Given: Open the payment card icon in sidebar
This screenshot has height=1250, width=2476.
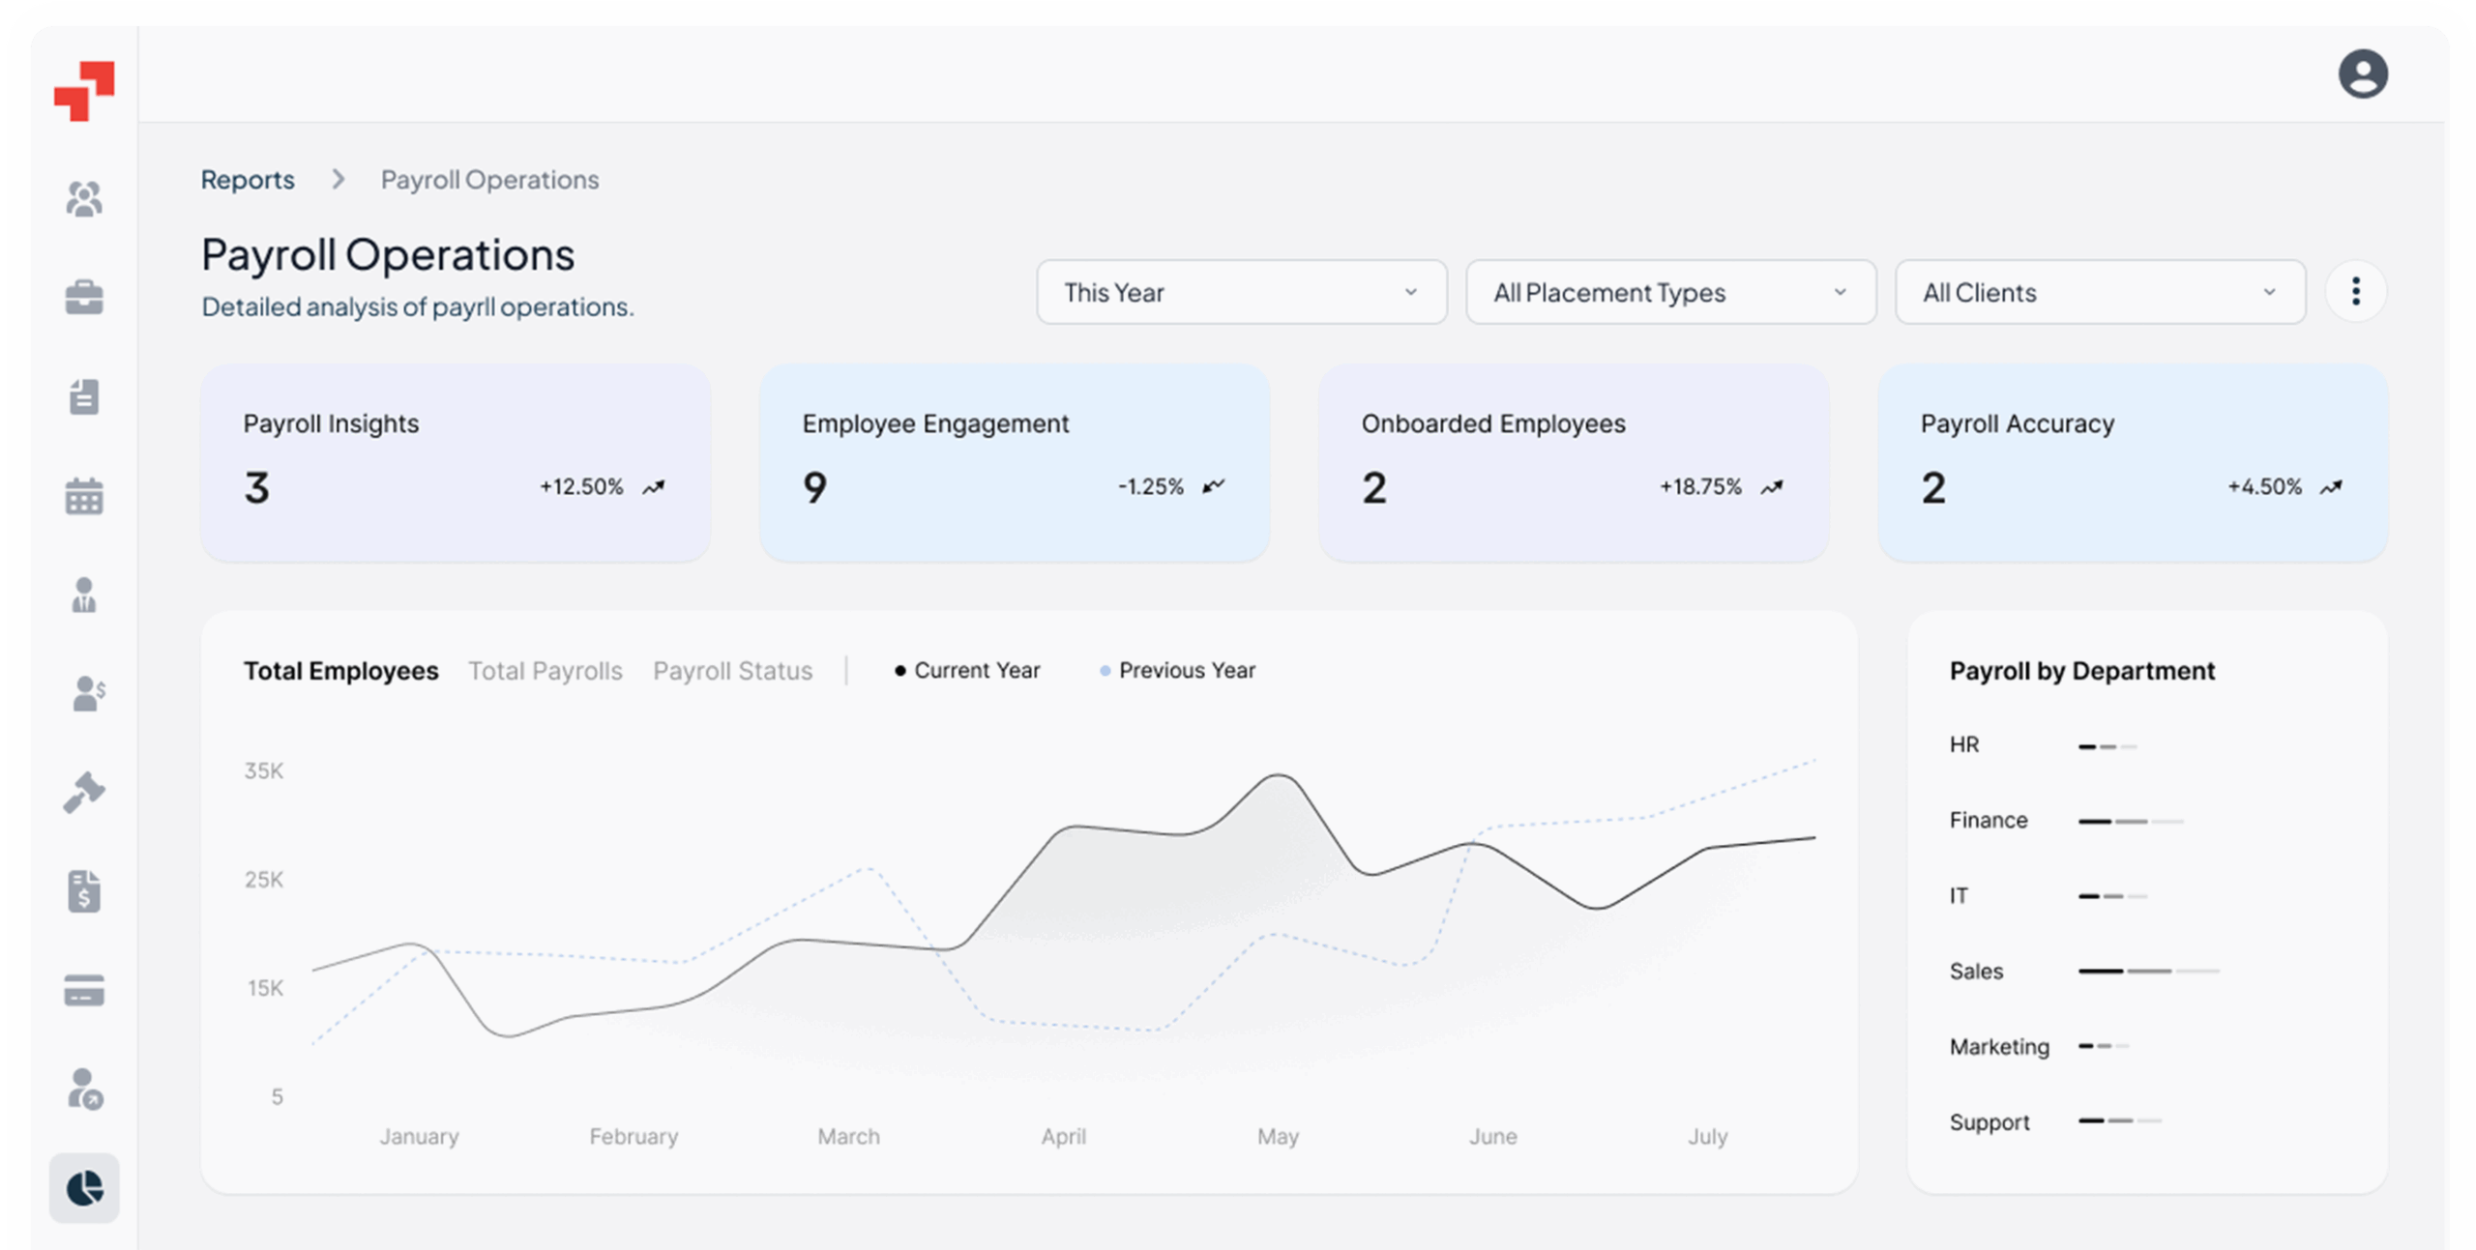Looking at the screenshot, I should (x=83, y=990).
